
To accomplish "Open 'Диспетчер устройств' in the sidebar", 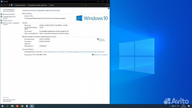I will click(x=9, y=14).
